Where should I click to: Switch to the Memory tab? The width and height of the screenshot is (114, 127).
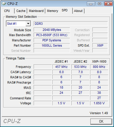pyautogui.click(x=53, y=11)
